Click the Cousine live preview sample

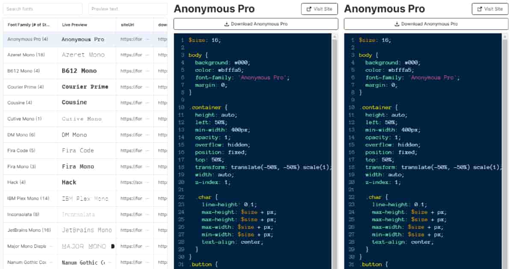(x=74, y=102)
